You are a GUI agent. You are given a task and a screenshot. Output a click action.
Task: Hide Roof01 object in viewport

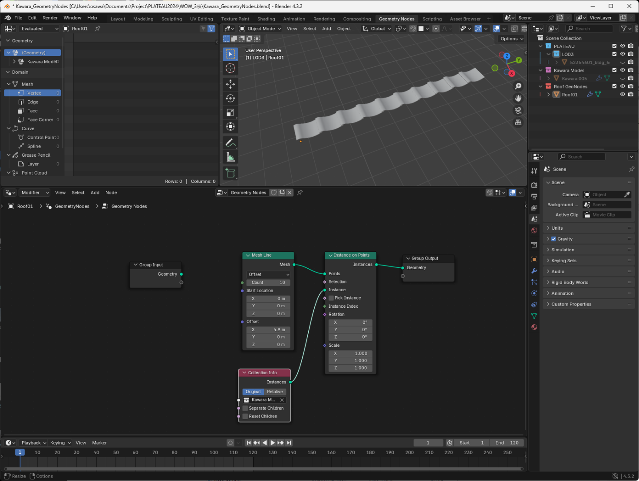coord(623,94)
